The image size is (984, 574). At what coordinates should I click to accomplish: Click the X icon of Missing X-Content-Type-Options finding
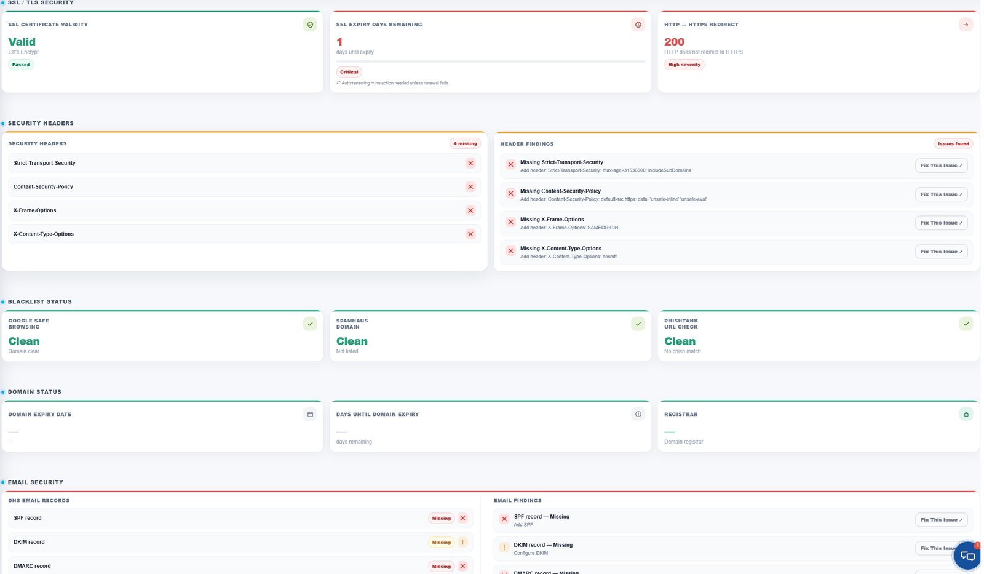510,251
